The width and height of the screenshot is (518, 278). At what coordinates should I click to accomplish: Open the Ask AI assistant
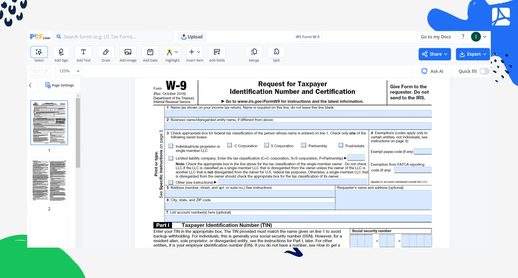[x=432, y=71]
